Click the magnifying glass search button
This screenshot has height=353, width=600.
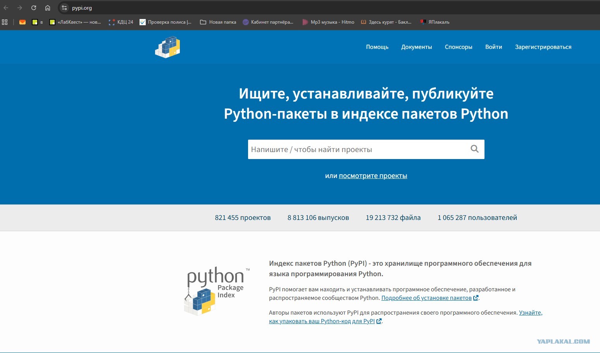[475, 149]
